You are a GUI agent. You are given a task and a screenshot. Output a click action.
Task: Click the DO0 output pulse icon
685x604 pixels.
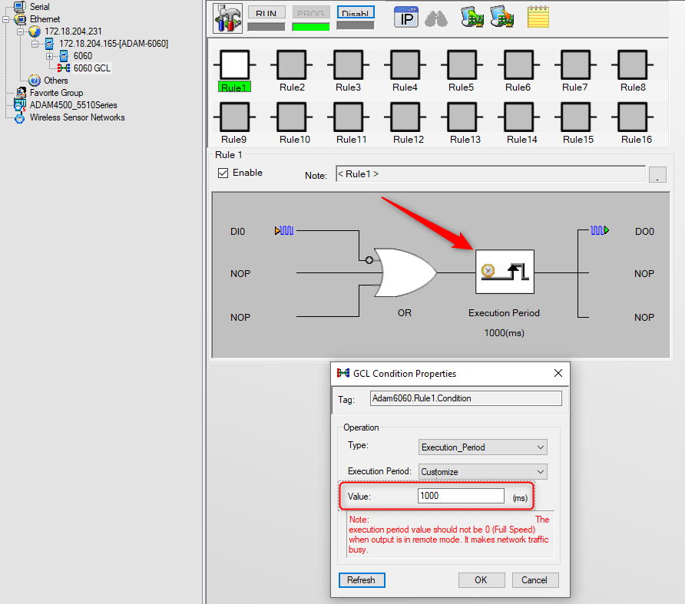click(x=600, y=230)
